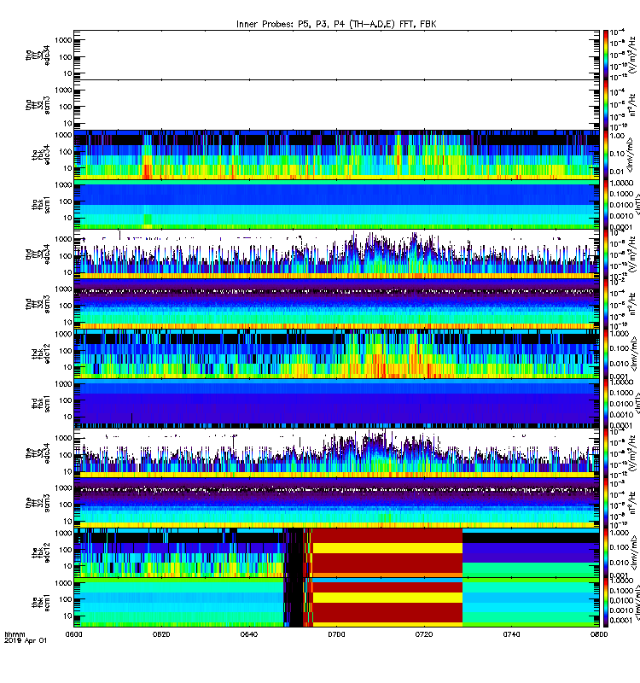
Task: Click the 'nT²/Hz' unit label by the second color bar
Action: 632,107
